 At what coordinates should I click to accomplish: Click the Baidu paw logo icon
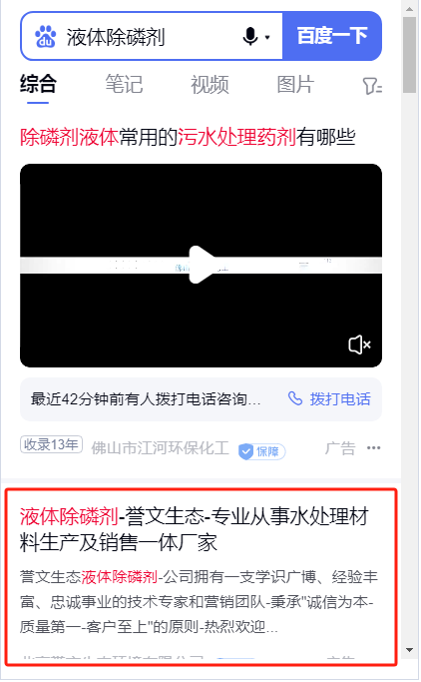point(46,37)
